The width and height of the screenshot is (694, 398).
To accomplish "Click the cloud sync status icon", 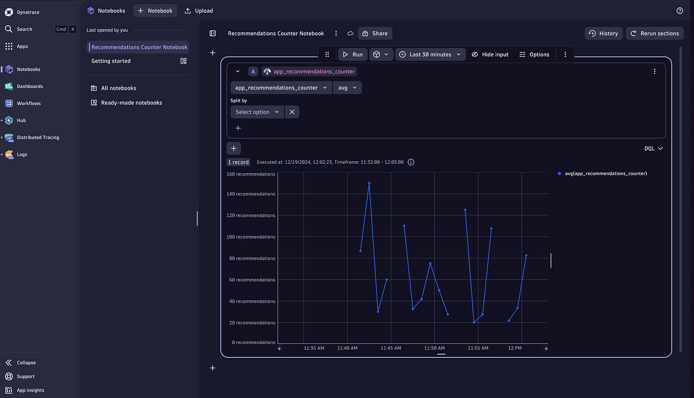I will [x=350, y=33].
